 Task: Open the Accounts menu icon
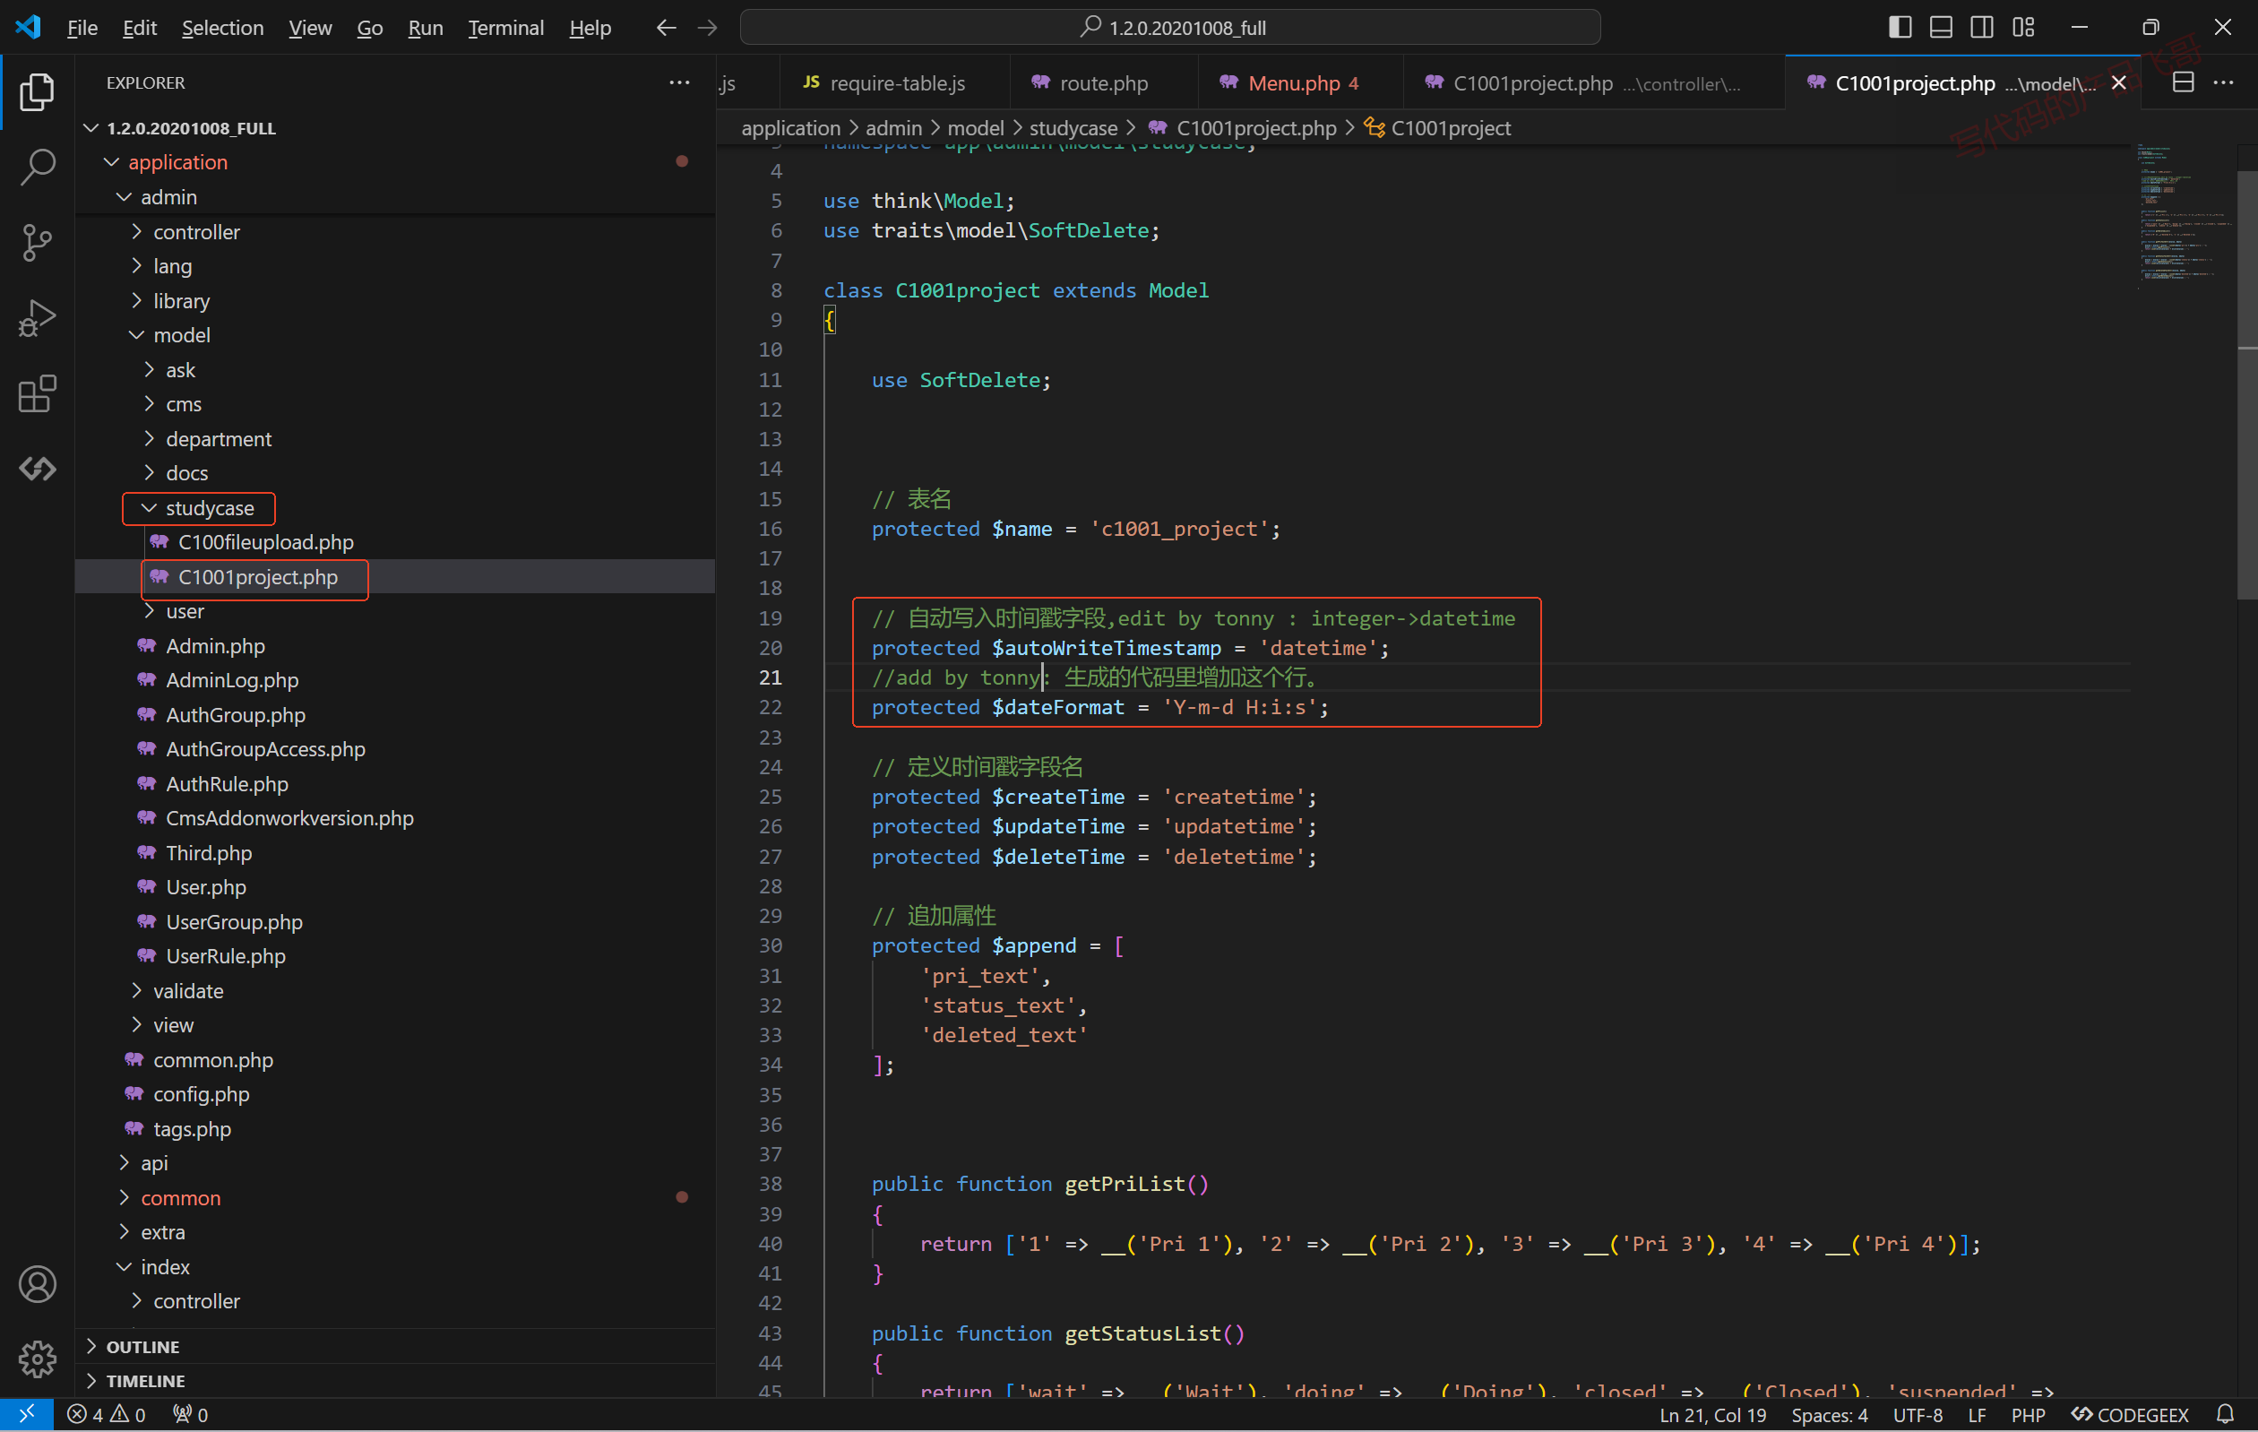tap(37, 1284)
